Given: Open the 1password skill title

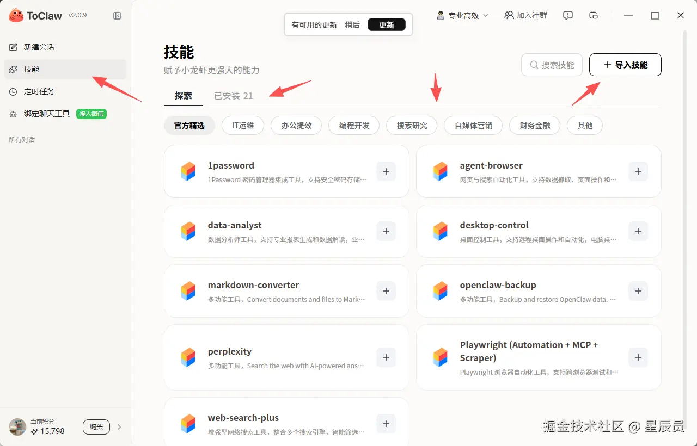Looking at the screenshot, I should pyautogui.click(x=231, y=165).
